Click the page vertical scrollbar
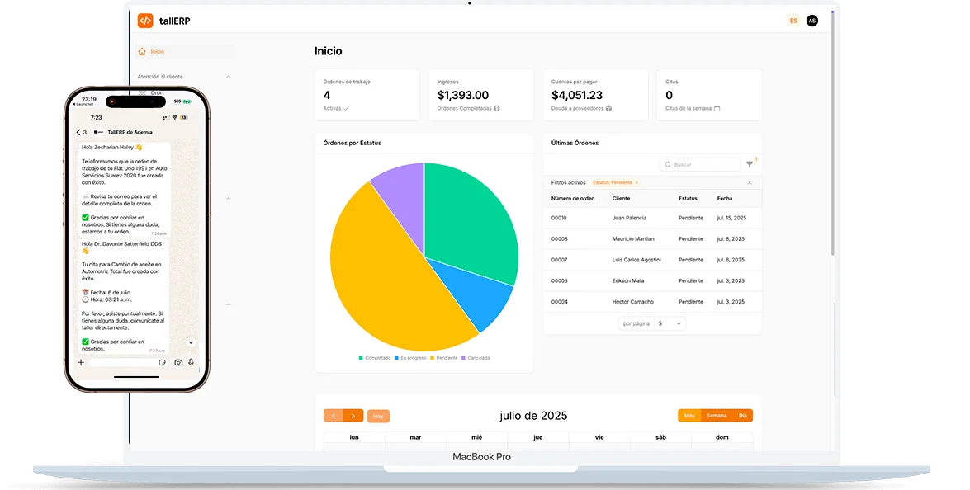The height and width of the screenshot is (490, 970). pos(833,133)
